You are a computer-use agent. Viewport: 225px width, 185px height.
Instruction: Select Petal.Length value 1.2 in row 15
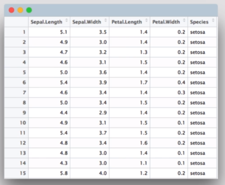click(130, 173)
